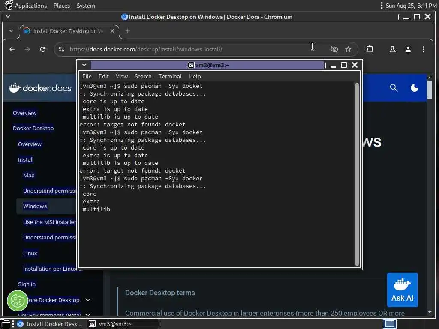Open Chromium three-dot menu
Screen dimensions: 439x329
click(423, 49)
